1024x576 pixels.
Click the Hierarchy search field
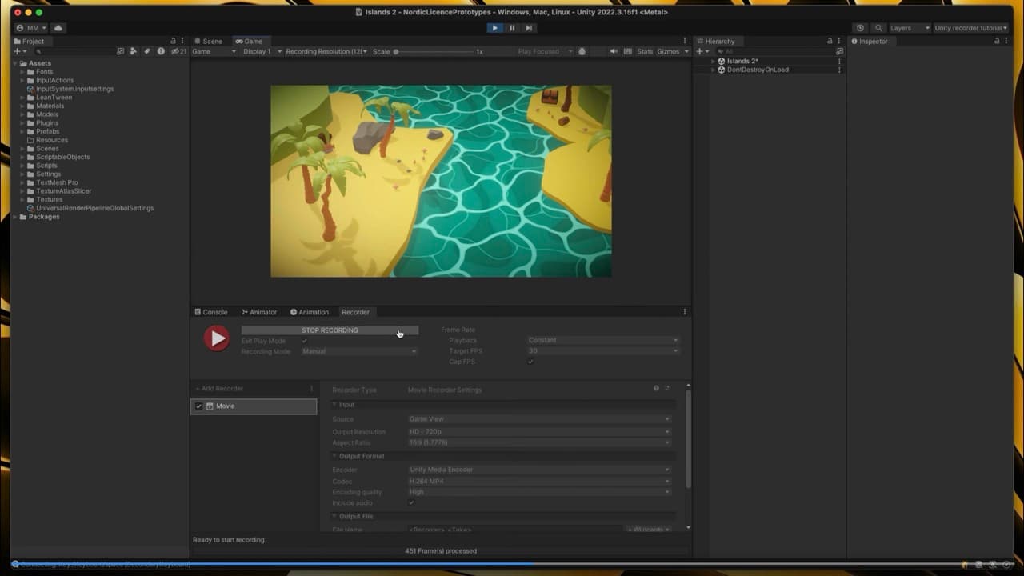[x=774, y=51]
